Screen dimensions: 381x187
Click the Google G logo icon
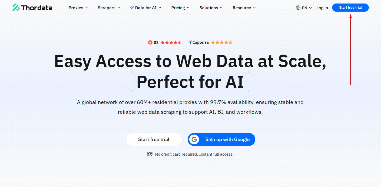(194, 139)
